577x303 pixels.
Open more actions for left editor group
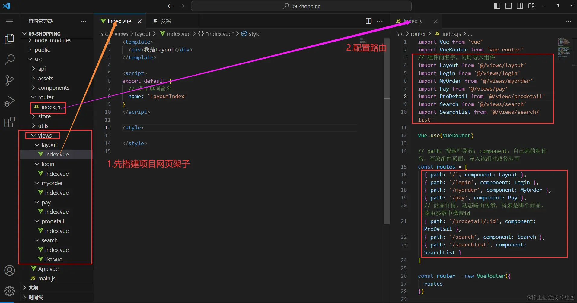pyautogui.click(x=380, y=21)
